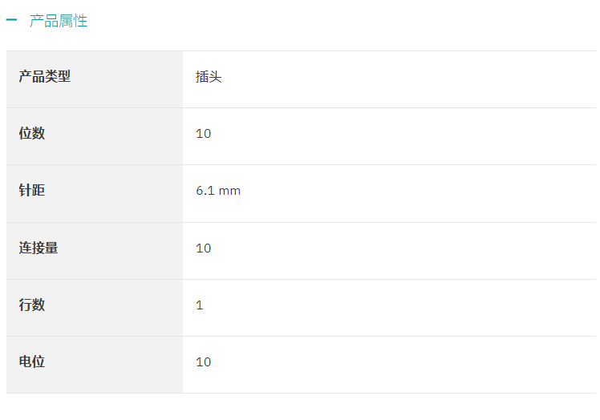Select the 电位 attribute label
Viewport: 600px width, 420px height.
coord(32,361)
